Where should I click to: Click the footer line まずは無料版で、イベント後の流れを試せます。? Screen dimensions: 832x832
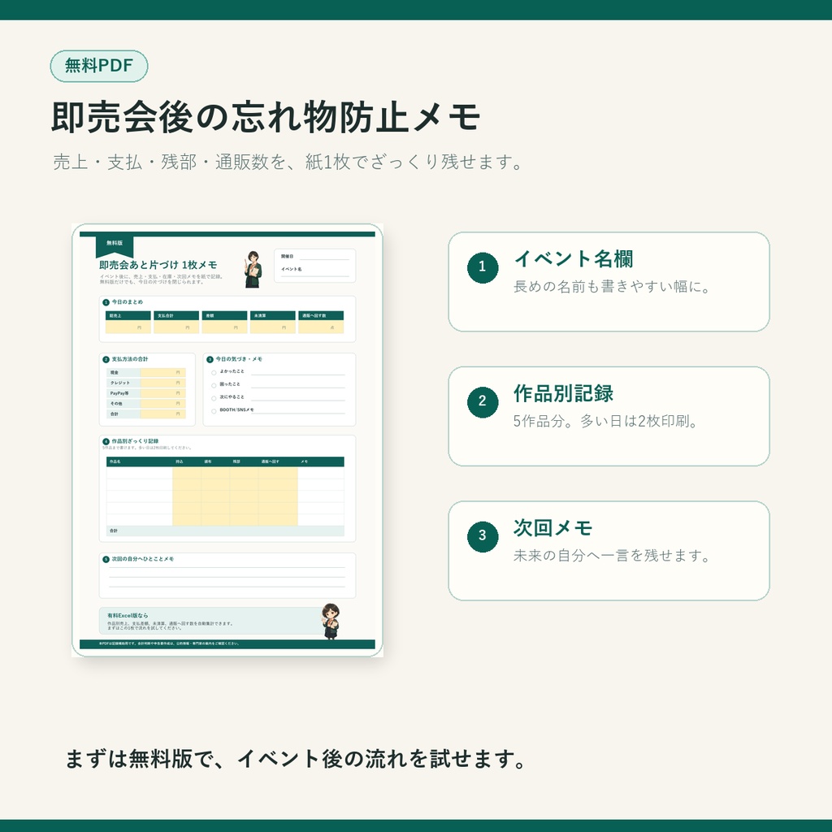tap(296, 759)
